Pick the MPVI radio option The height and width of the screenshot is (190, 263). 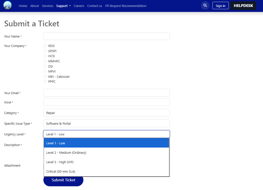click(45, 71)
